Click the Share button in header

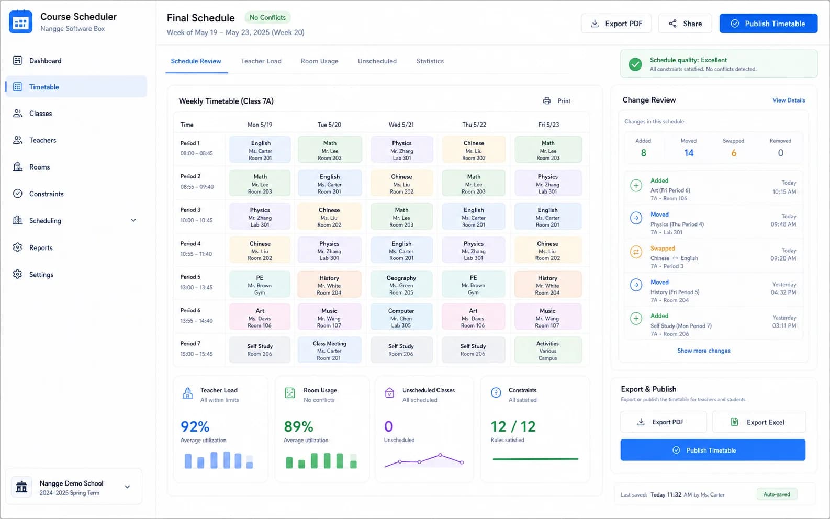point(685,24)
